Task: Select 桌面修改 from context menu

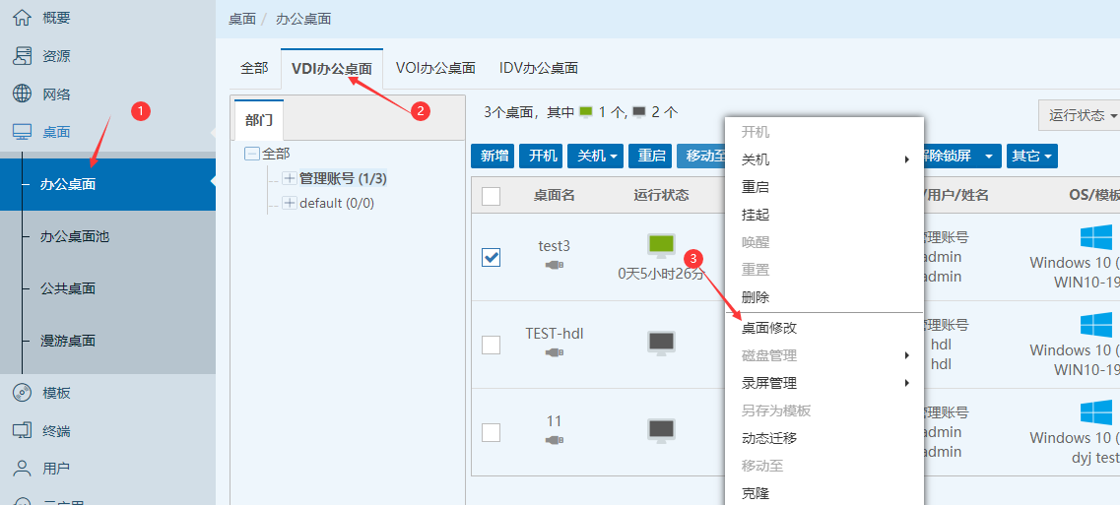Action: tap(769, 328)
